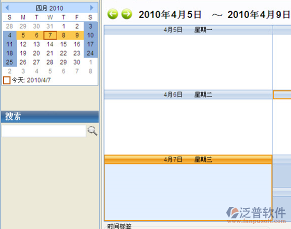Screen dimensions: 291x229
Task: Click the magnifier search icon
Action: [92, 131]
